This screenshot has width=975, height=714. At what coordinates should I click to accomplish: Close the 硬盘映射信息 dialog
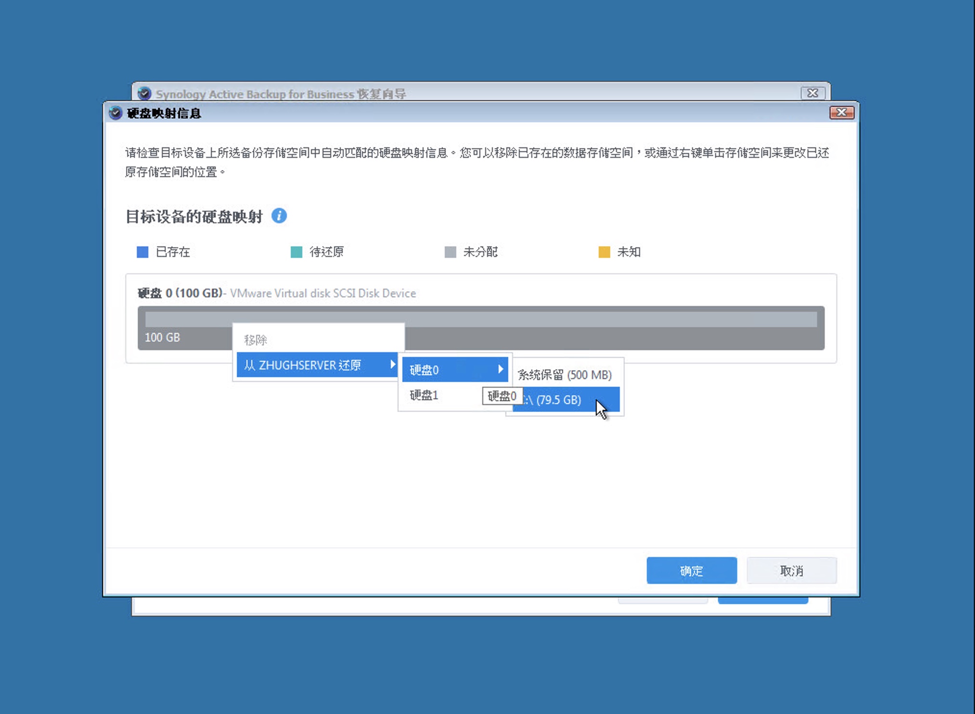click(x=842, y=112)
